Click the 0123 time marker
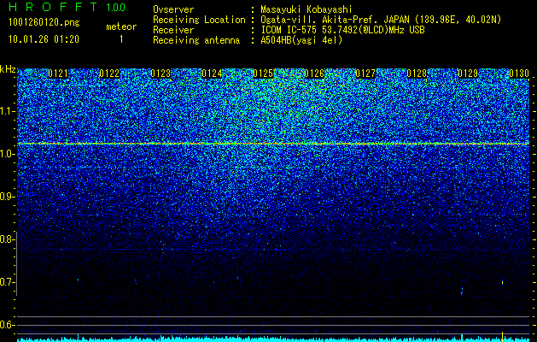 [161, 74]
